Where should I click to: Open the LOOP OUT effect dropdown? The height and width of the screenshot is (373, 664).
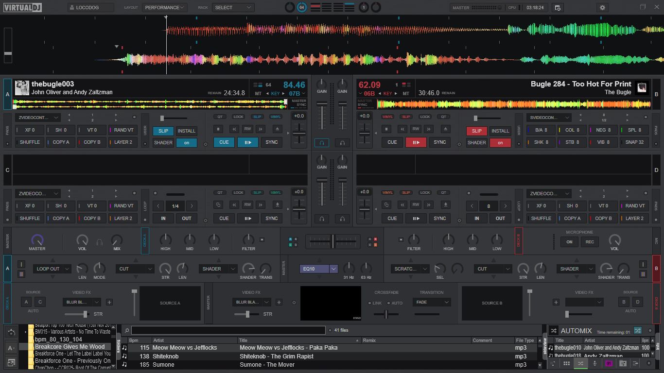[x=52, y=269]
